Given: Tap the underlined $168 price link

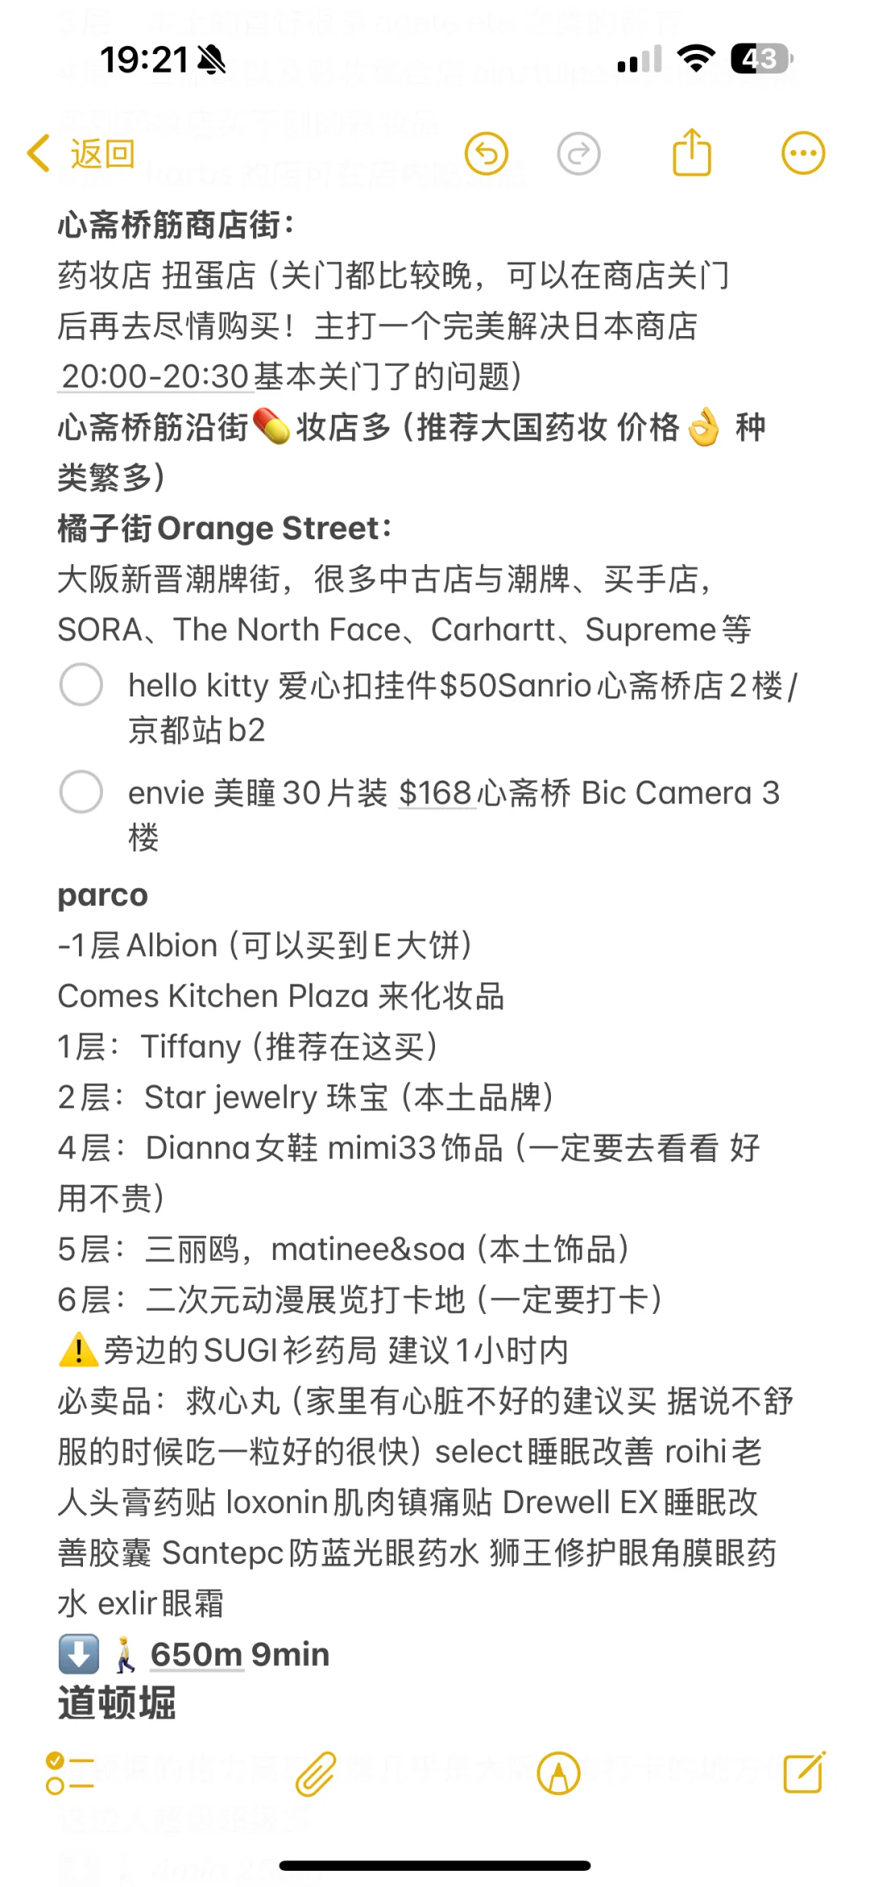Looking at the screenshot, I should click(435, 793).
